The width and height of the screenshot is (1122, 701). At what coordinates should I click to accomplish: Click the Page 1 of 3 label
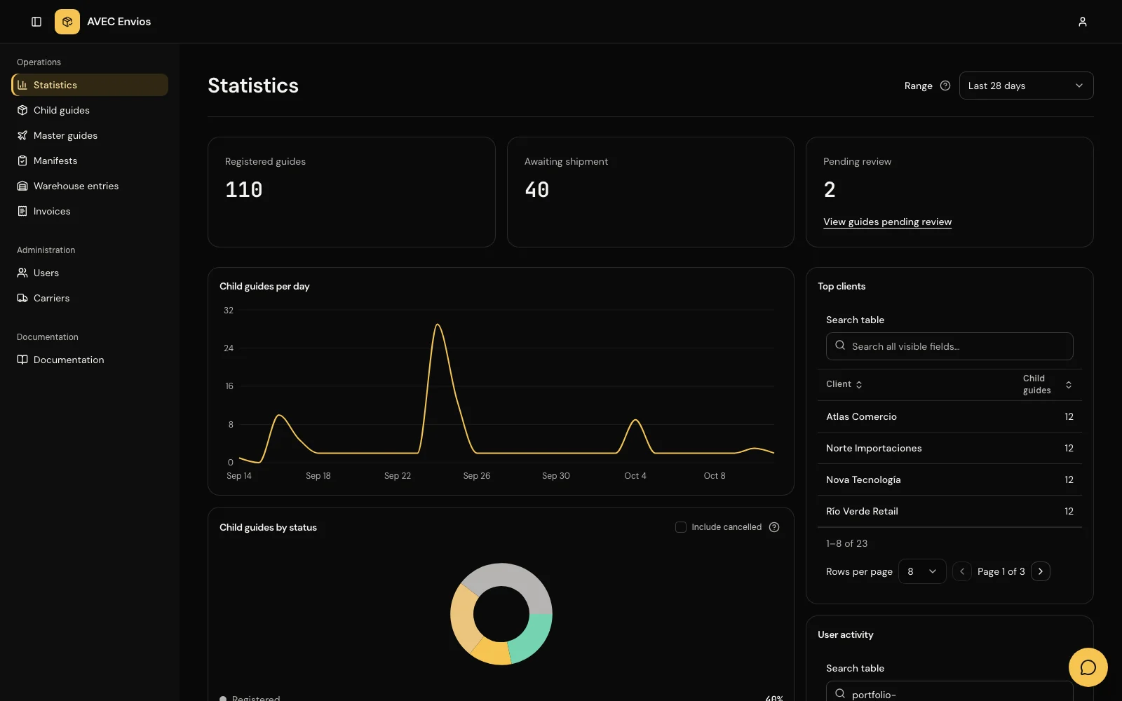tap(1001, 571)
